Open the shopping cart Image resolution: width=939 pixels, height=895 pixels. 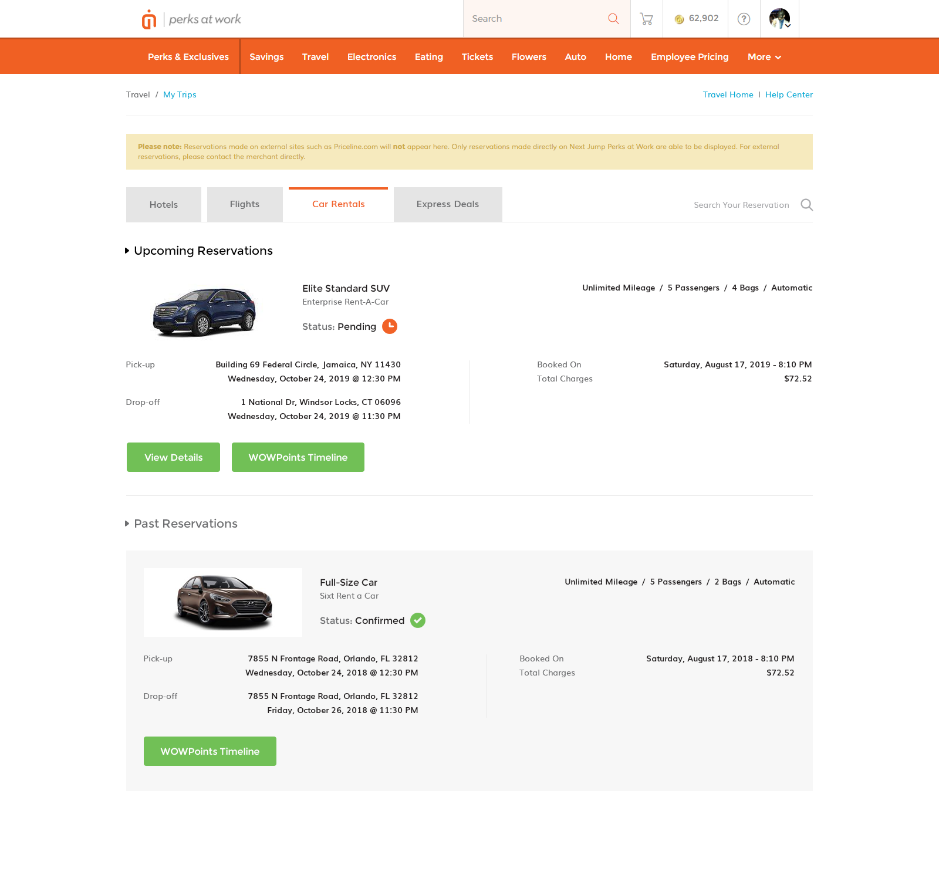pyautogui.click(x=646, y=19)
